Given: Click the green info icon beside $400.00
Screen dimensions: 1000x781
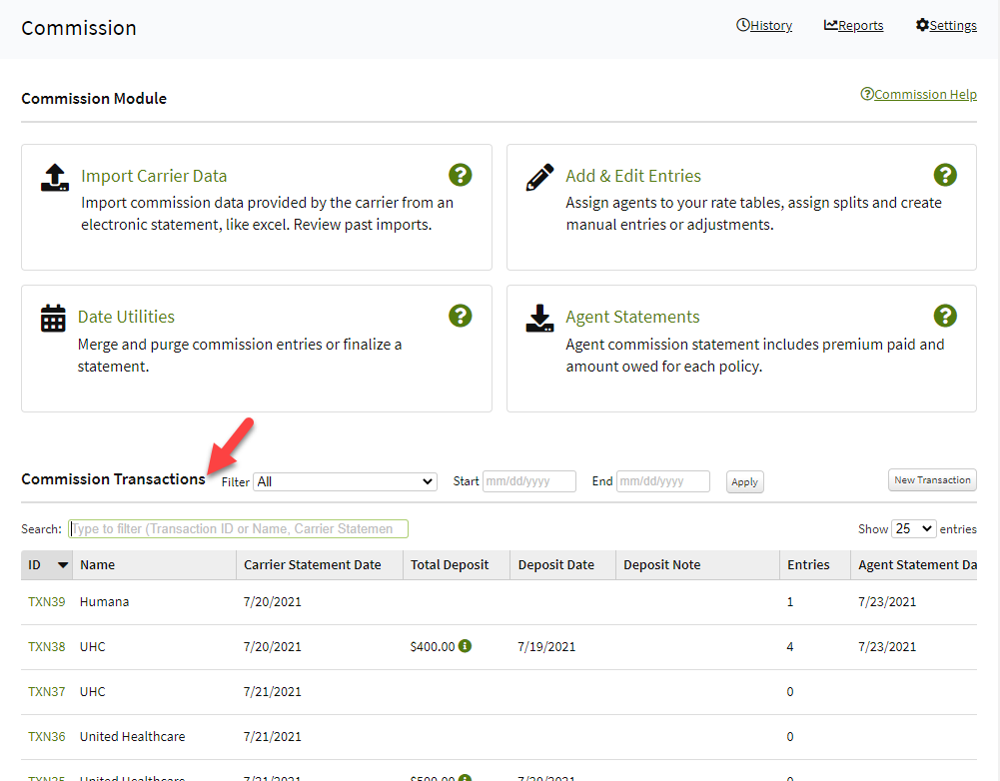Looking at the screenshot, I should tap(464, 646).
